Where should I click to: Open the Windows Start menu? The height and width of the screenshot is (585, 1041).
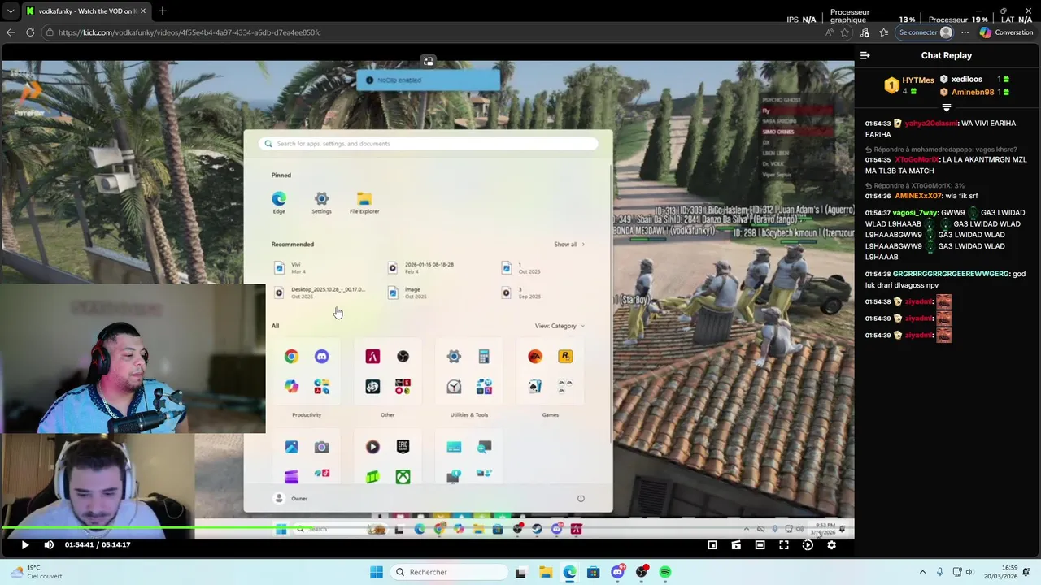pyautogui.click(x=376, y=572)
